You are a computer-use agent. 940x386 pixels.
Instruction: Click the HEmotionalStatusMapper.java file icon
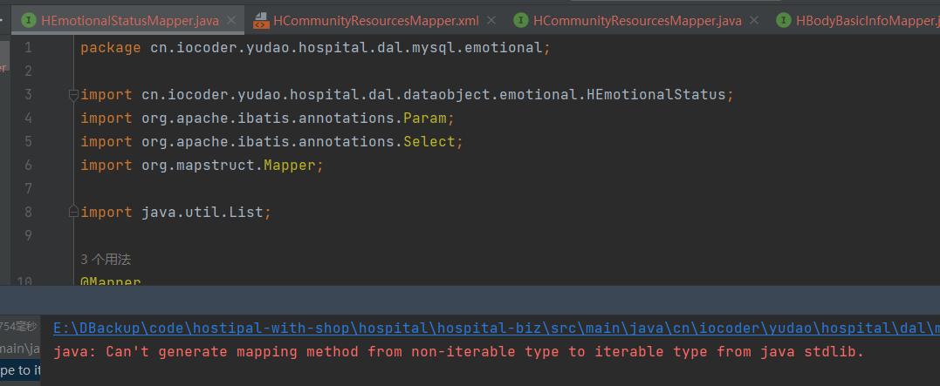[x=29, y=20]
